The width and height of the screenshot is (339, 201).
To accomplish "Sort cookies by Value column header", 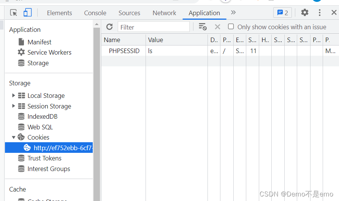I will pos(177,40).
